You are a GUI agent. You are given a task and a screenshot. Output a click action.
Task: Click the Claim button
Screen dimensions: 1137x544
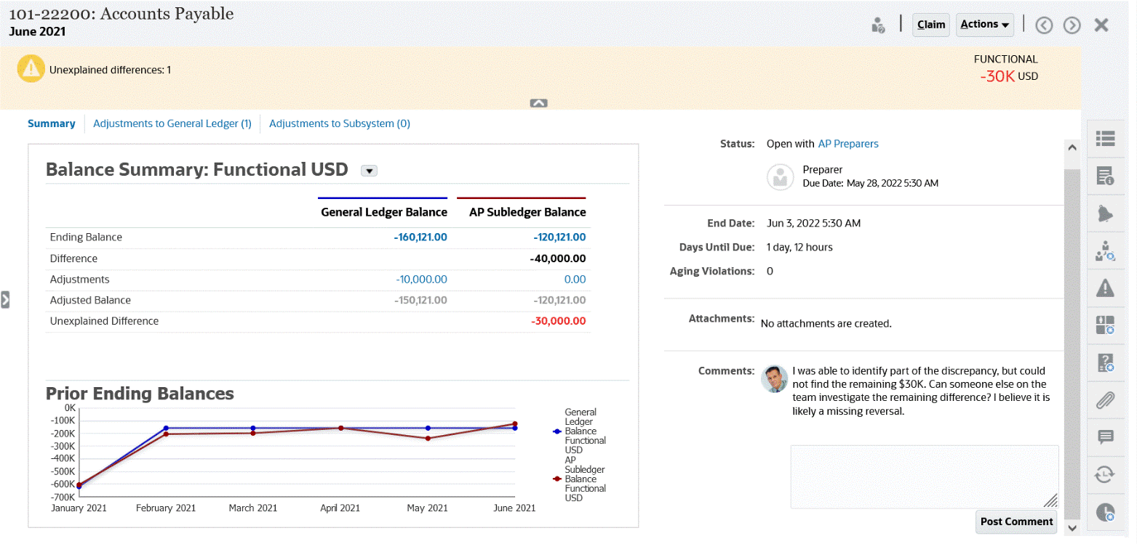[x=931, y=25]
